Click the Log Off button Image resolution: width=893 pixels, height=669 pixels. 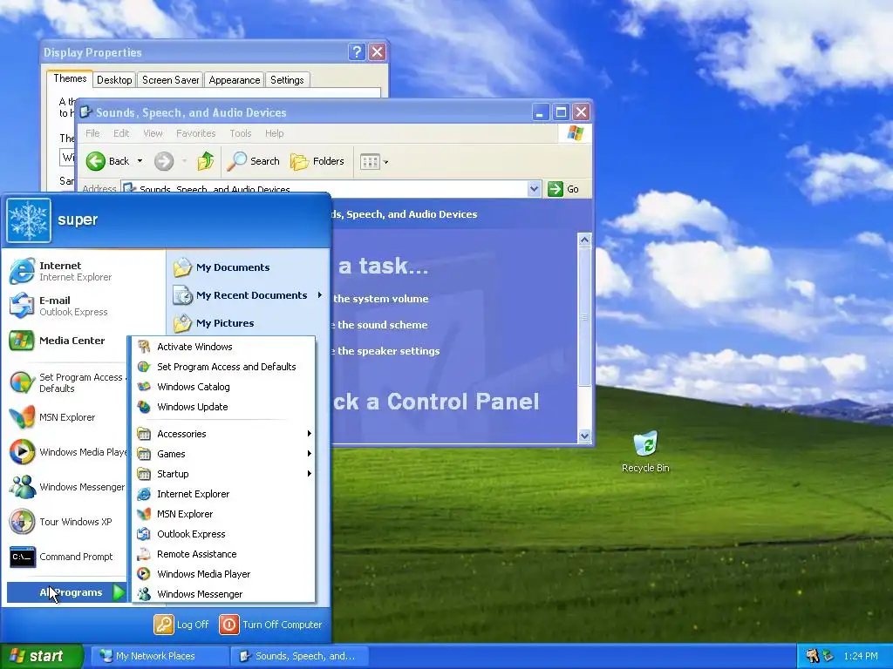click(x=181, y=625)
